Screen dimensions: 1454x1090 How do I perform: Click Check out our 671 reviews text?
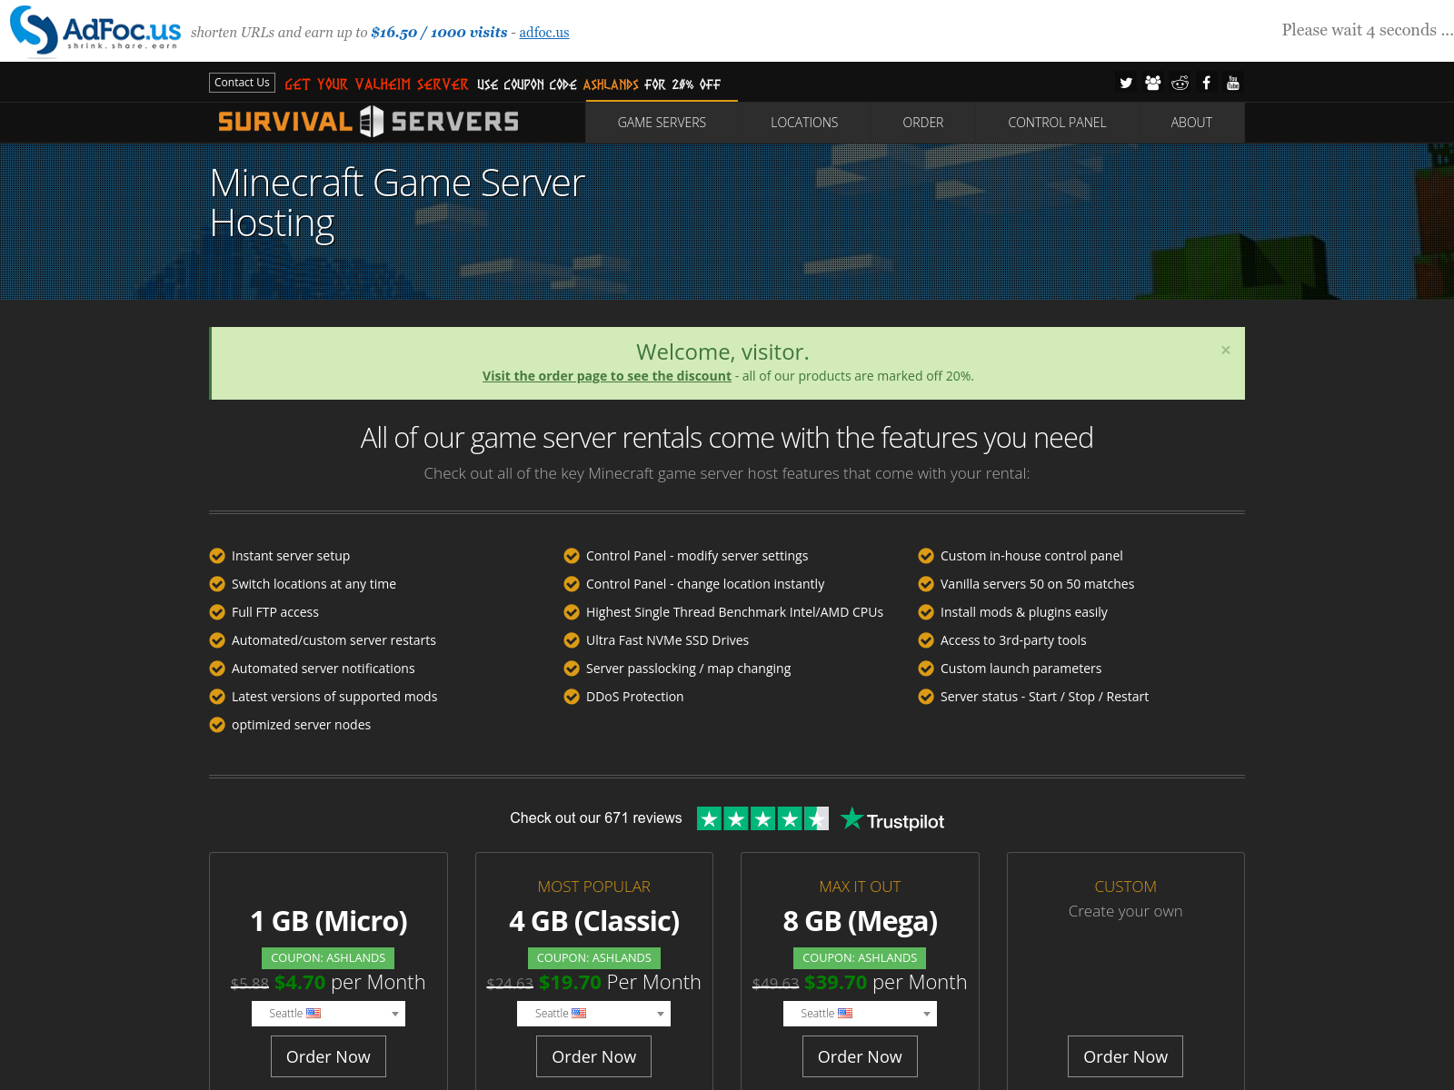[x=596, y=818]
